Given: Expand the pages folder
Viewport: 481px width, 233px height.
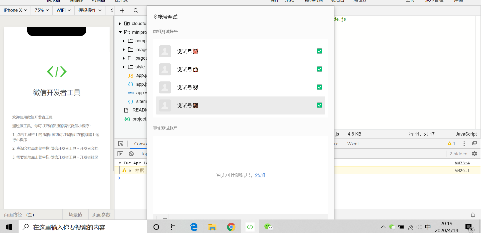Looking at the screenshot, I should pyautogui.click(x=124, y=58).
